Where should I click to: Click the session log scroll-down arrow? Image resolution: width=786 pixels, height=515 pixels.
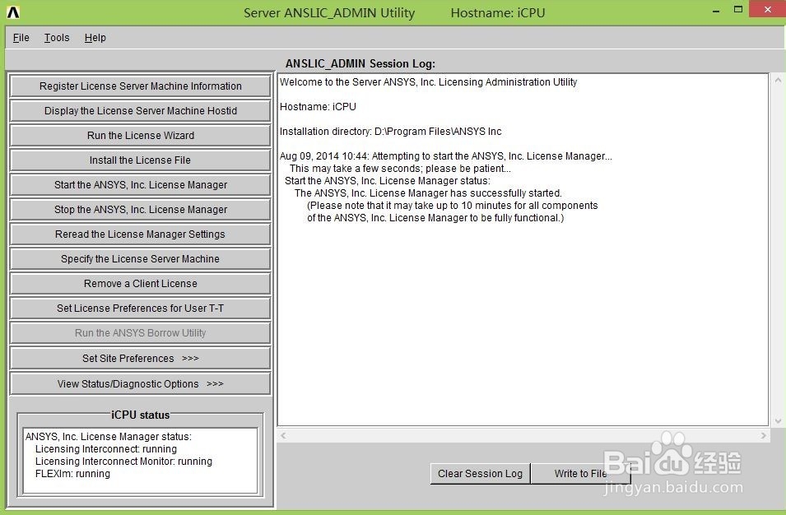tap(776, 420)
